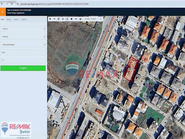Switch to the Adres tab
Image resolution: width=185 pixels, height=139 pixels.
click(9, 19)
